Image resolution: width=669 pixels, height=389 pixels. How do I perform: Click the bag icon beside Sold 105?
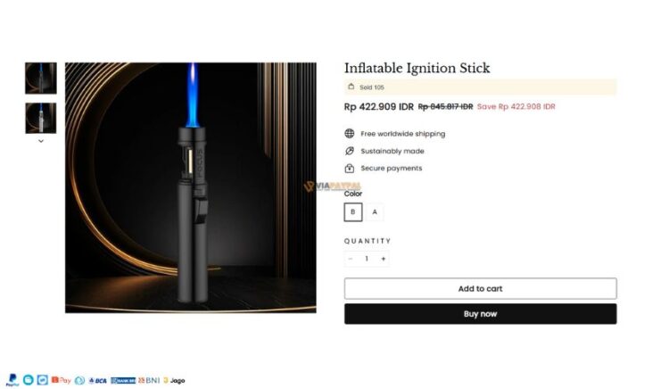tap(351, 87)
